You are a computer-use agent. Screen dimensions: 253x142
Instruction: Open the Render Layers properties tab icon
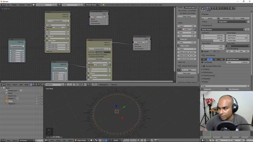point(210,8)
